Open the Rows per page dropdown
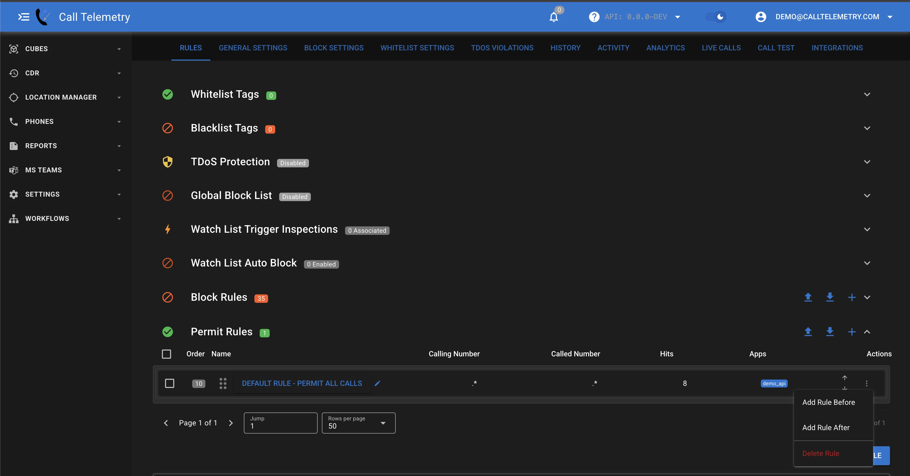The width and height of the screenshot is (910, 476). pos(358,423)
